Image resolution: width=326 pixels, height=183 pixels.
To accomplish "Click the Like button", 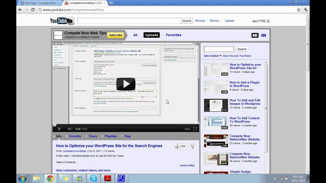I will [x=180, y=146].
